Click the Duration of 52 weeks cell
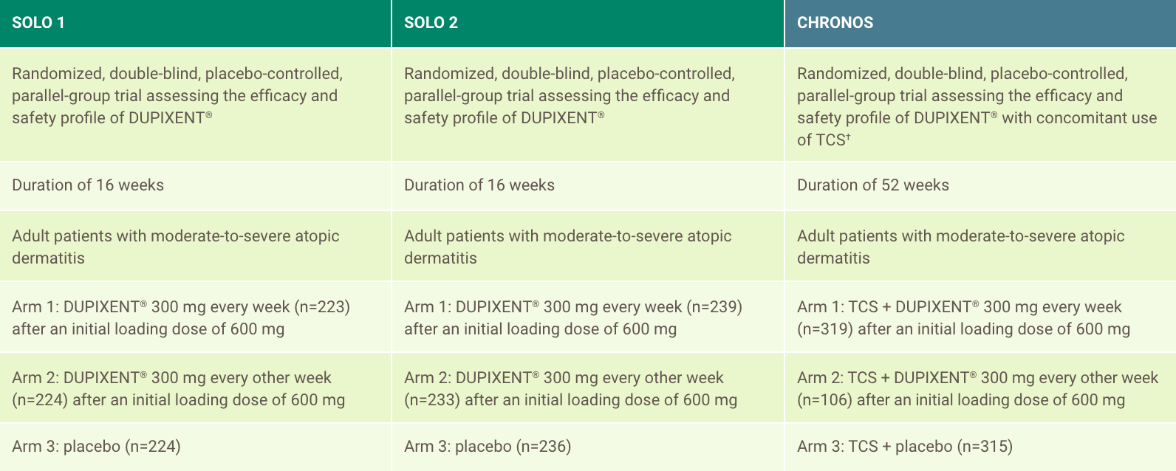The image size is (1176, 471). coord(980,185)
